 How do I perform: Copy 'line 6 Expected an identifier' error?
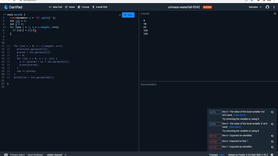(272, 136)
